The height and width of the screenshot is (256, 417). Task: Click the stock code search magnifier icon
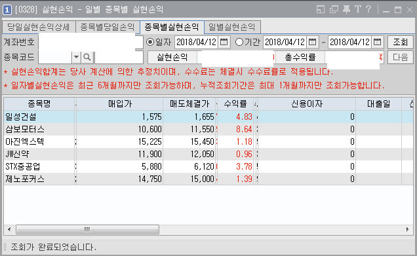pyautogui.click(x=87, y=57)
